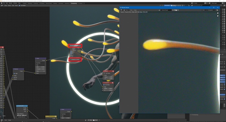
Task: Toggle HDR checkbox in Denoise node
Action: [x=14, y=74]
